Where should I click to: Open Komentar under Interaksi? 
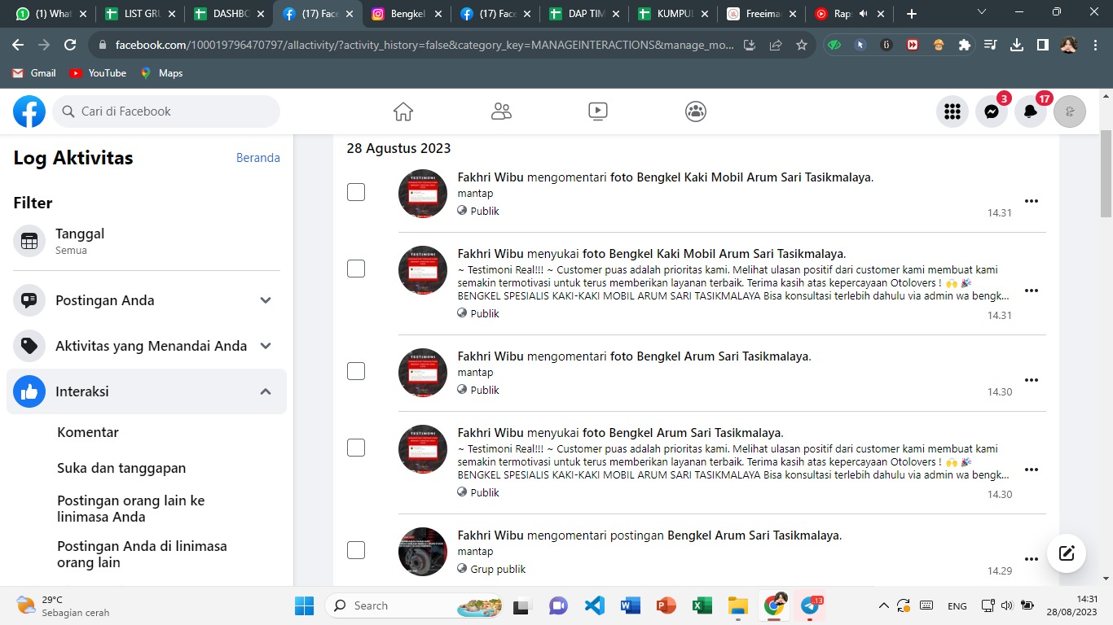(88, 432)
